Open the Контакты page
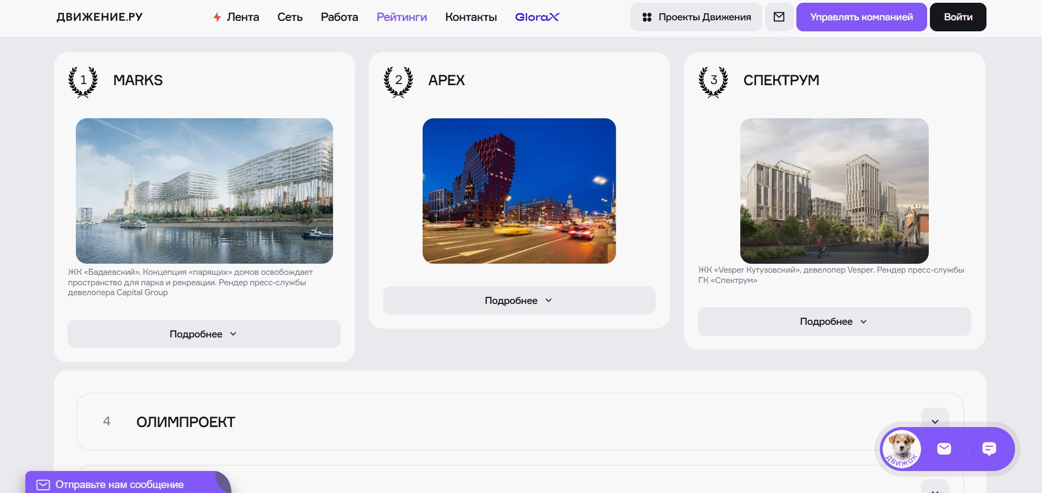 coord(471,17)
